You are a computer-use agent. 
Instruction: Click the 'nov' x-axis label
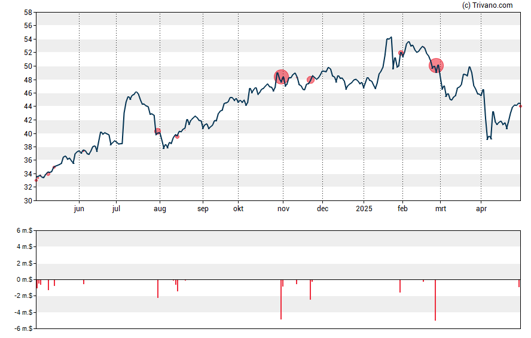283,209
